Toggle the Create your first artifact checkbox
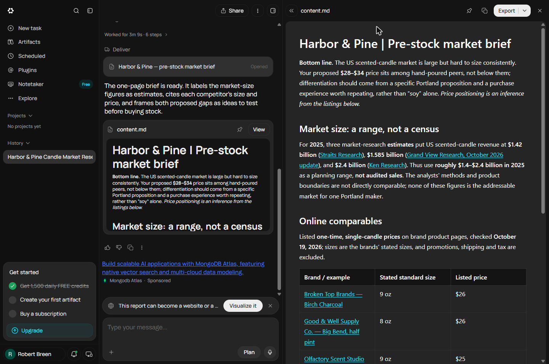The width and height of the screenshot is (549, 364). tap(13, 300)
